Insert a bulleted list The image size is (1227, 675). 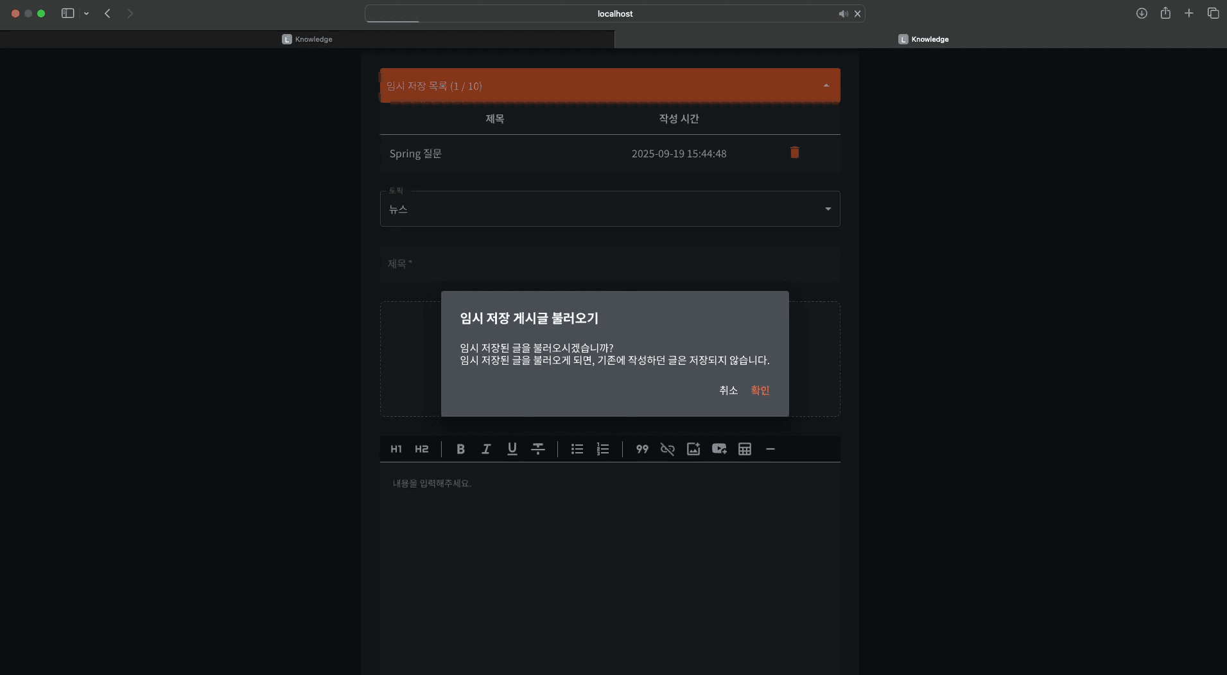[x=577, y=449]
